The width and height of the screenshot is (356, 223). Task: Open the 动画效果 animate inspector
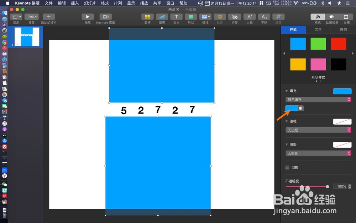pos(332,17)
